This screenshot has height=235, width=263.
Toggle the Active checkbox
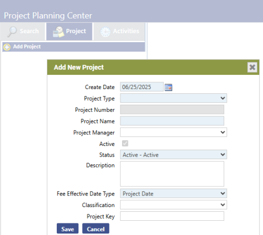pos(125,143)
